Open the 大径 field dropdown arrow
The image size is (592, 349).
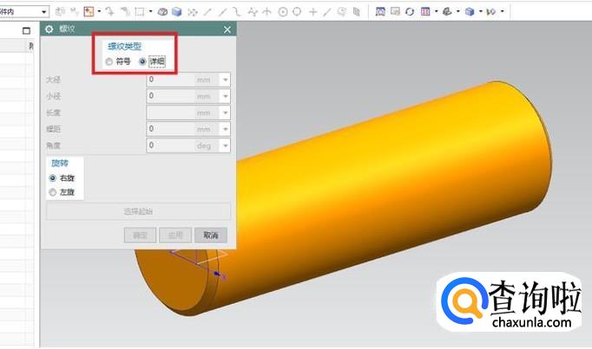pyautogui.click(x=226, y=80)
